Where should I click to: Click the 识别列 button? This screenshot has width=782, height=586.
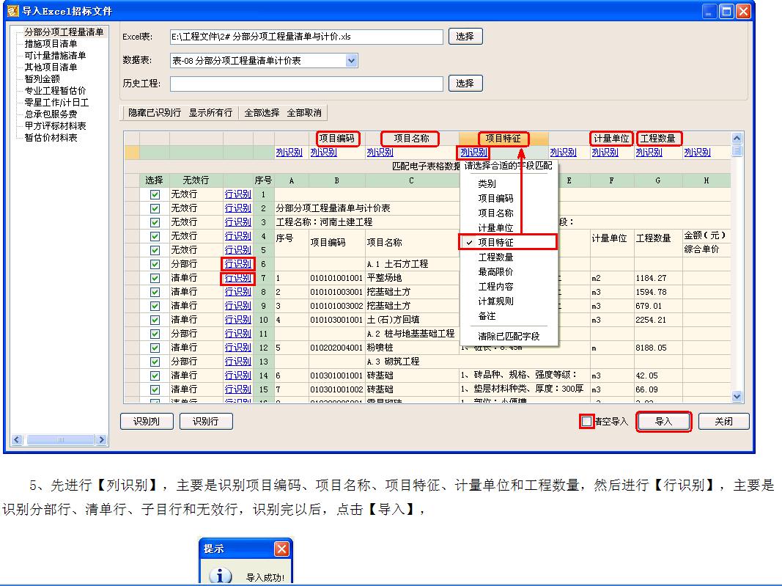pos(147,422)
